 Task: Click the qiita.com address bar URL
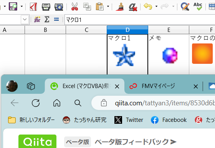[165, 103]
